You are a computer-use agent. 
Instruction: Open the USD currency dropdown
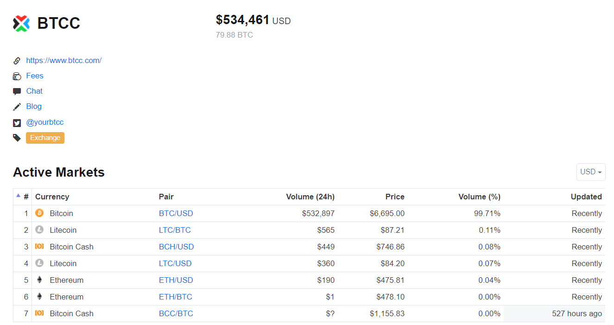591,172
